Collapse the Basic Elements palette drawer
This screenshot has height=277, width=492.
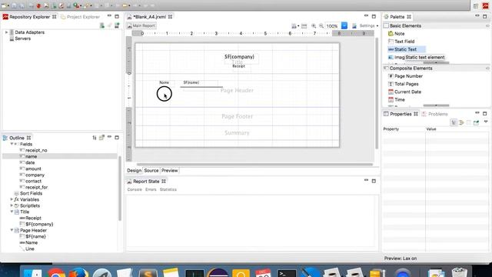(x=437, y=25)
